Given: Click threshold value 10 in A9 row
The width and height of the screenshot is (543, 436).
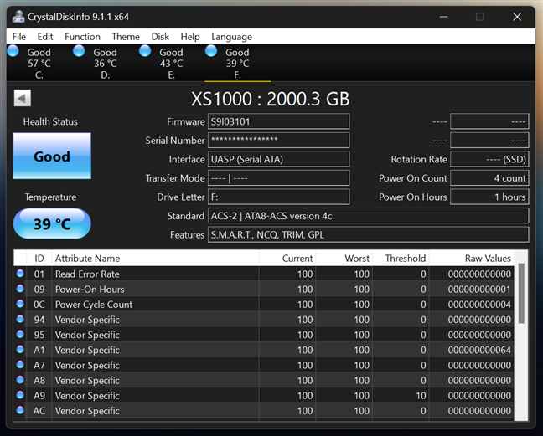Looking at the screenshot, I should 421,395.
